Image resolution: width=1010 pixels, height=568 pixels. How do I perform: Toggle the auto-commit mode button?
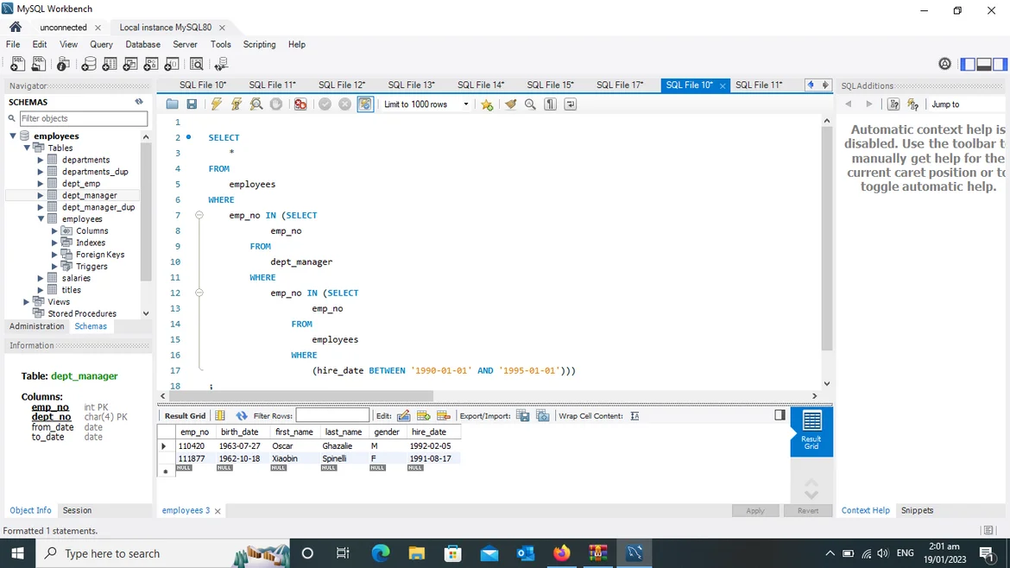(365, 104)
